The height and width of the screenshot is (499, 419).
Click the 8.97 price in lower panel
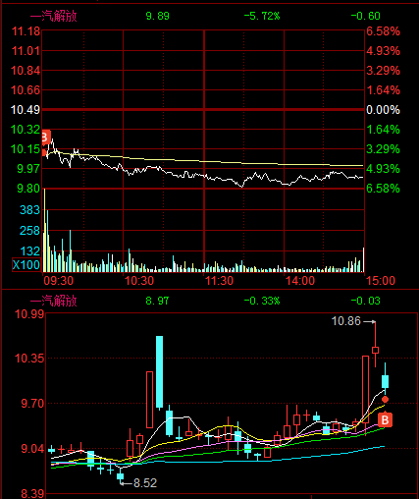pos(157,301)
